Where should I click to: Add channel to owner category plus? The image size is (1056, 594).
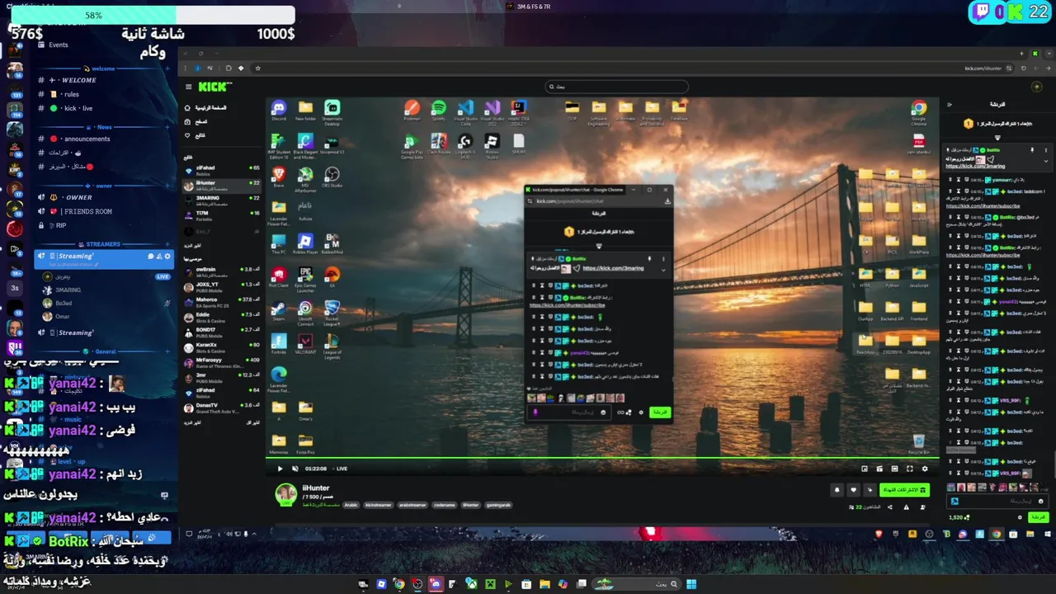(168, 186)
